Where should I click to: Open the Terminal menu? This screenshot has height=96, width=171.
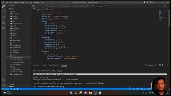37,2
